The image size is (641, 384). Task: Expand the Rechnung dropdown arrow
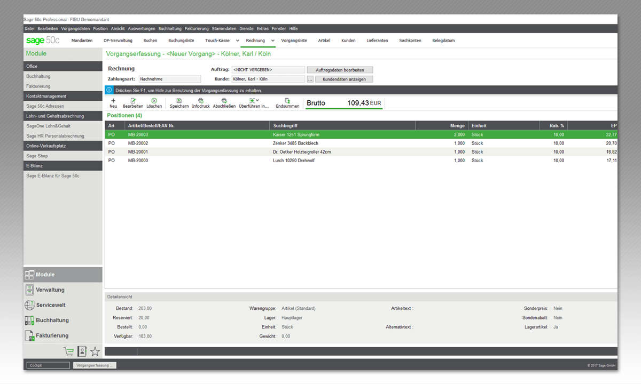click(x=272, y=41)
